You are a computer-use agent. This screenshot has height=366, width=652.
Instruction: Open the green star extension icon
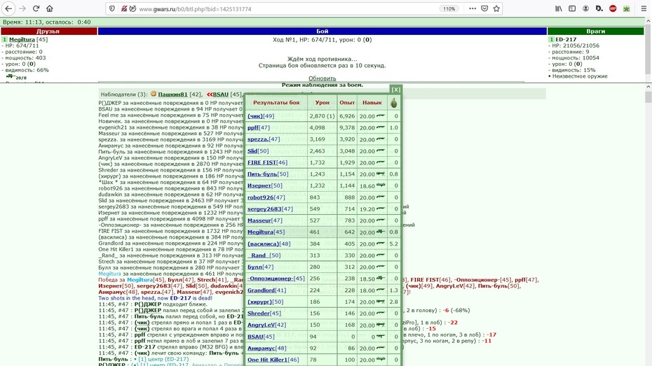(x=627, y=8)
